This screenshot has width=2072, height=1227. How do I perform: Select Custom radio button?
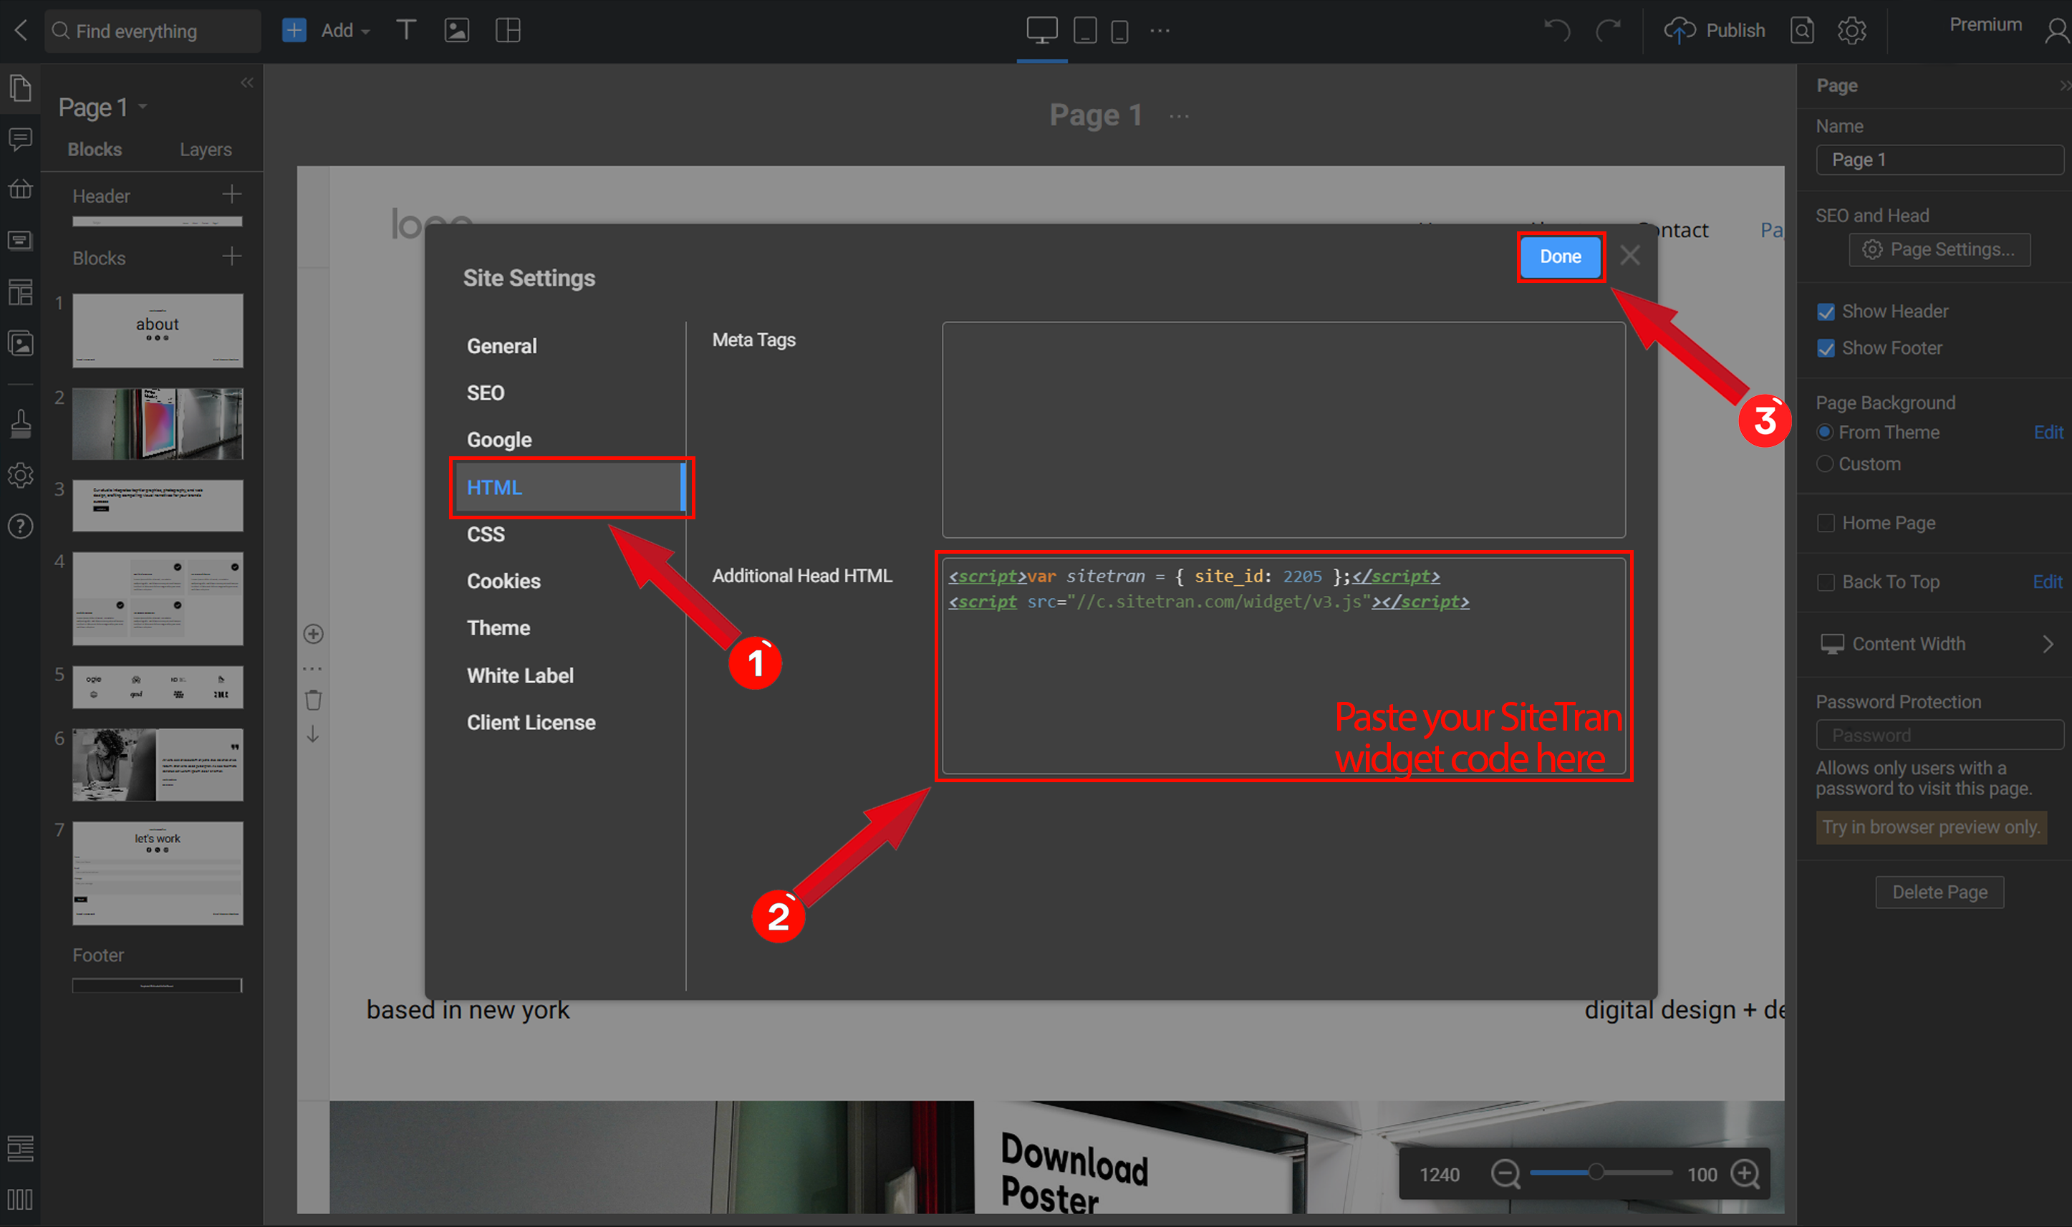1828,464
